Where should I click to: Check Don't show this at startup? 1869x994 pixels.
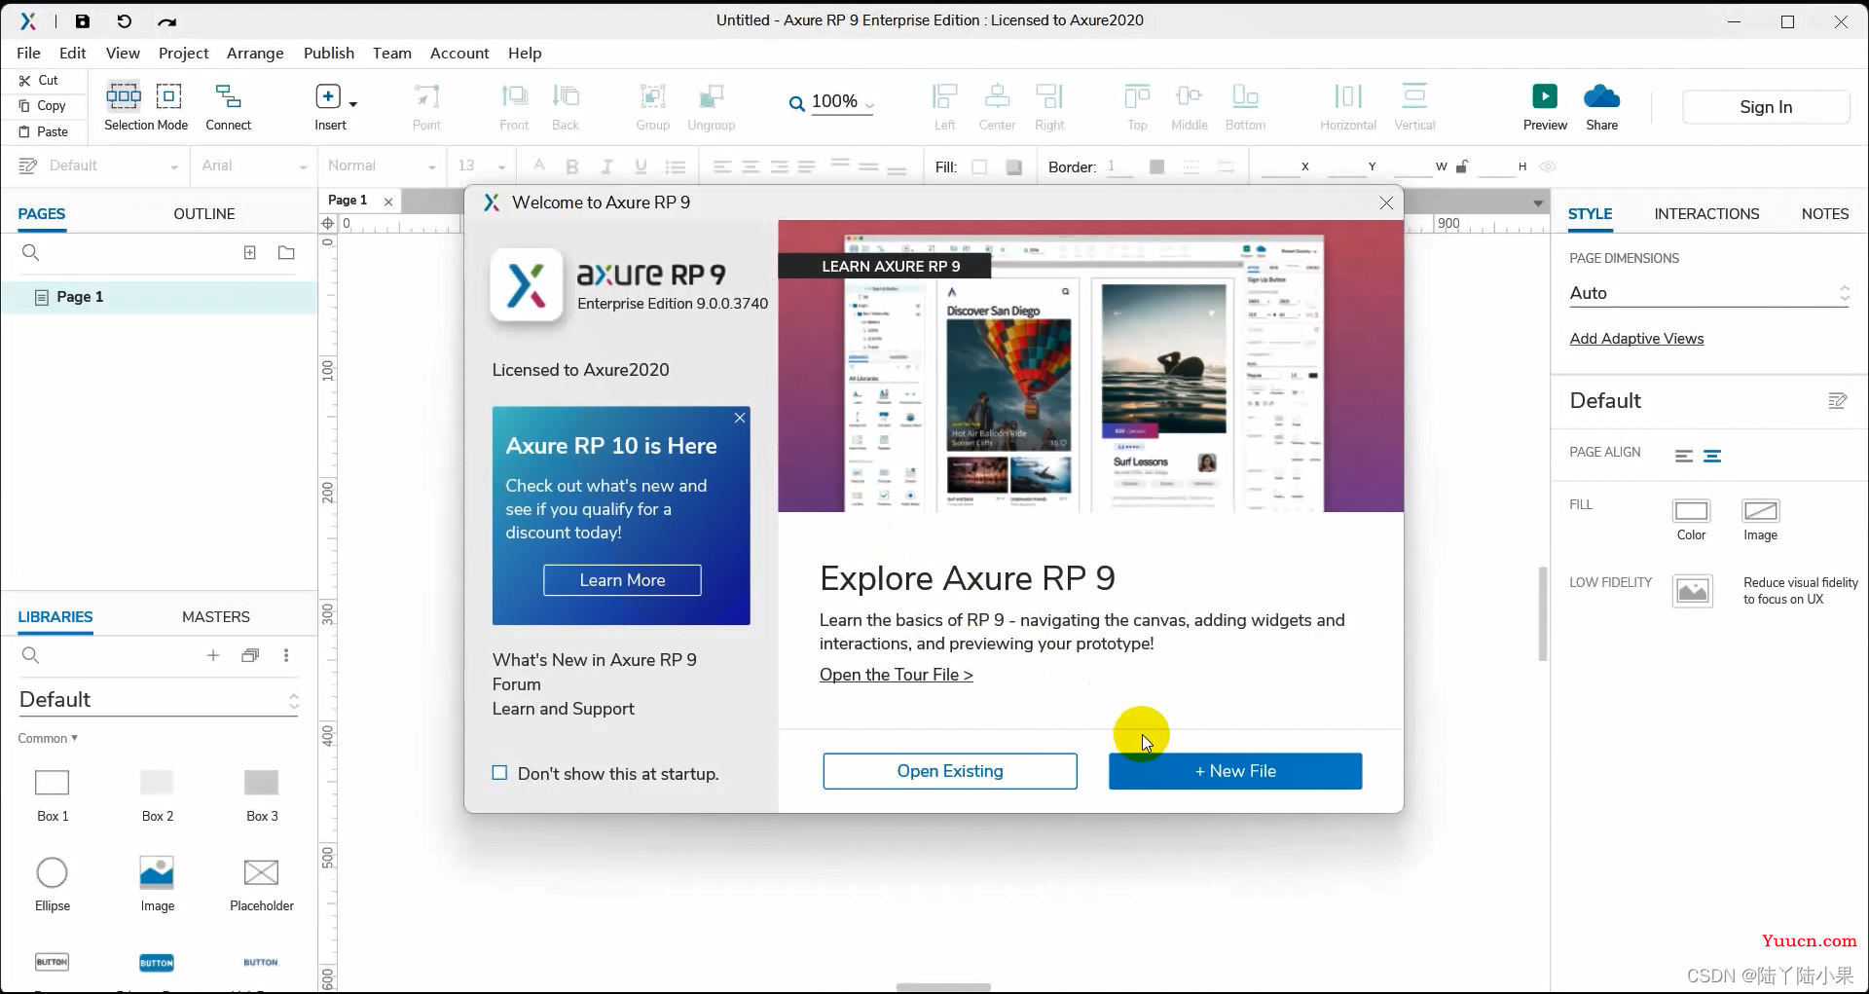pos(500,773)
